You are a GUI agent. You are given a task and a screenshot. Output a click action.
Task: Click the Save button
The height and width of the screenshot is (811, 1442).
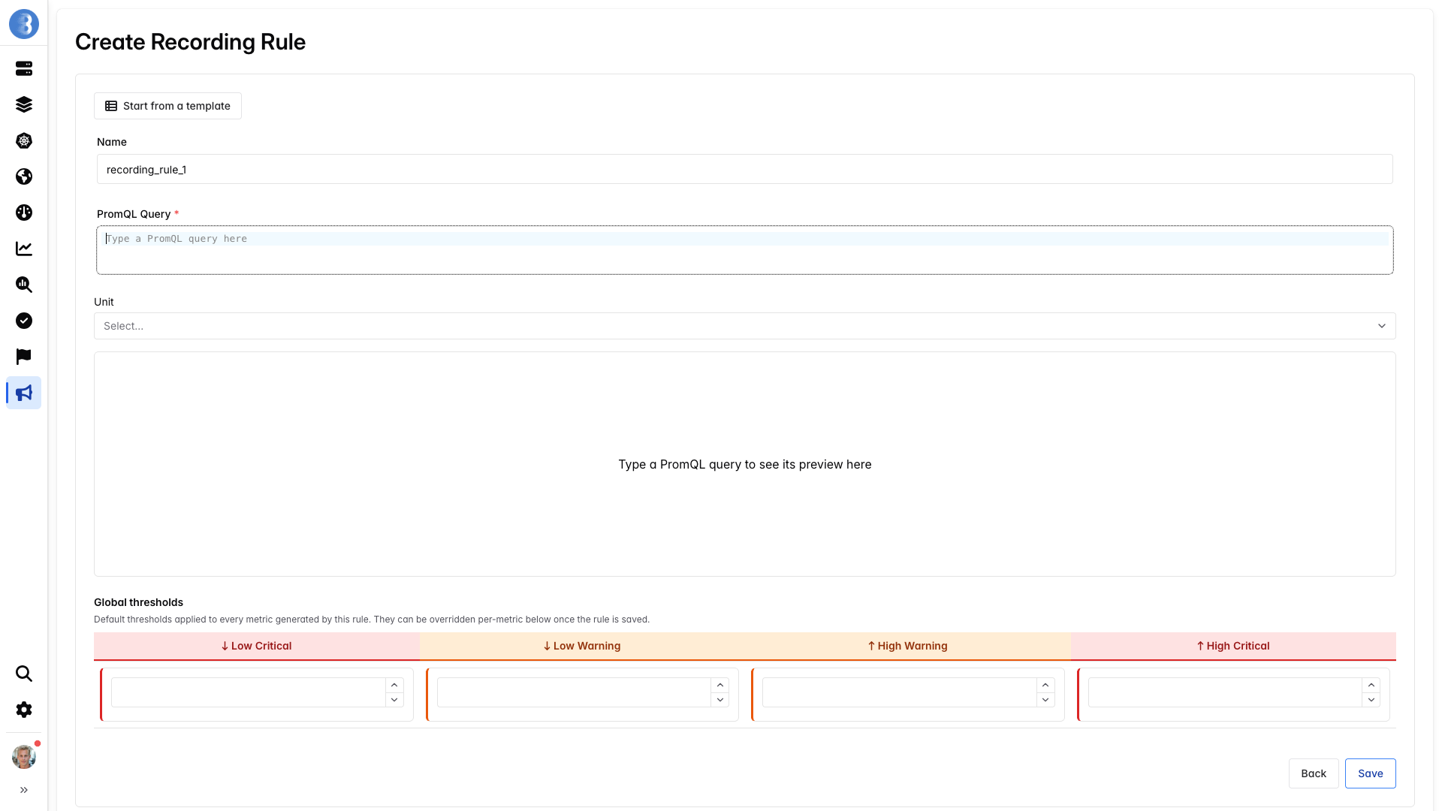[1370, 773]
